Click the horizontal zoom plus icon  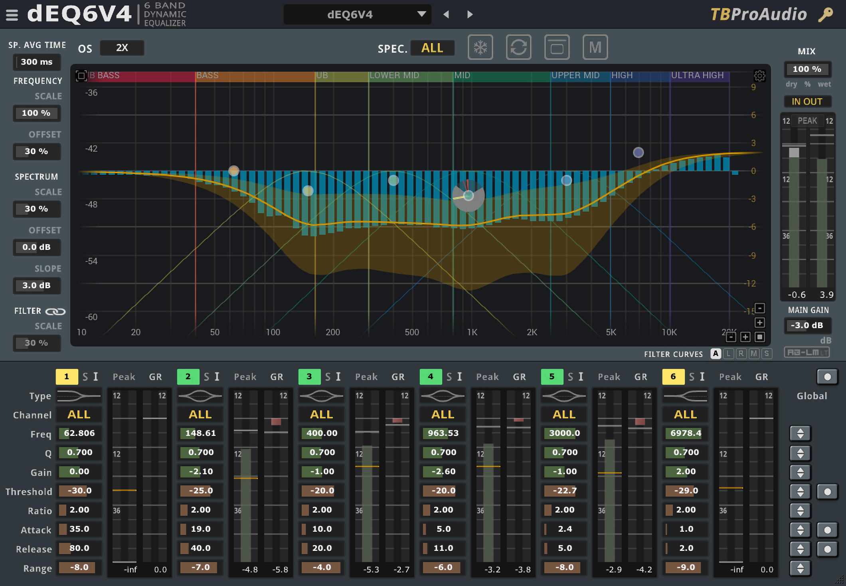click(x=745, y=337)
